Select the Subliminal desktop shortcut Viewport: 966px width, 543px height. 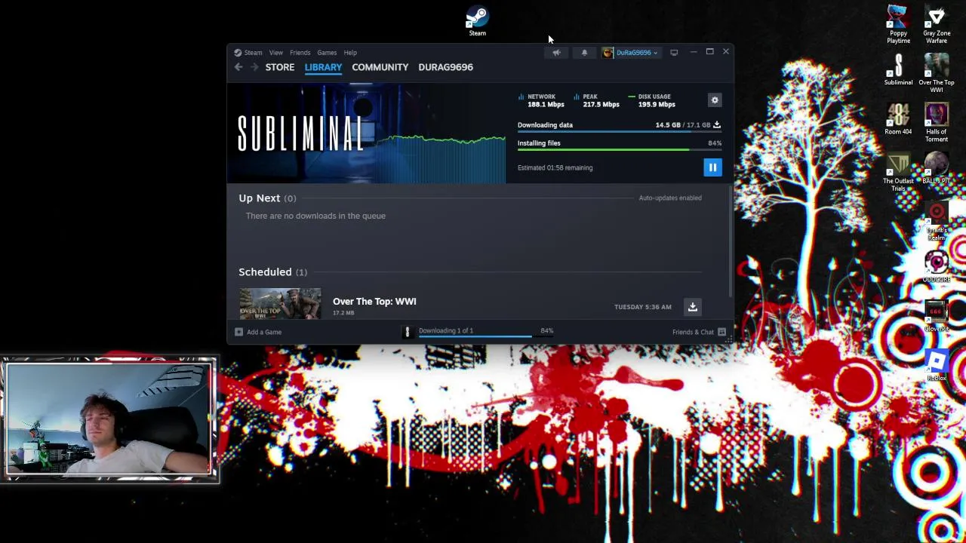[x=898, y=70]
